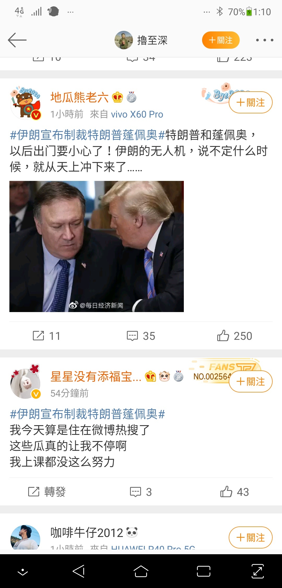Follow 撸至深 with orange header button
282x588 pixels.
[221, 40]
